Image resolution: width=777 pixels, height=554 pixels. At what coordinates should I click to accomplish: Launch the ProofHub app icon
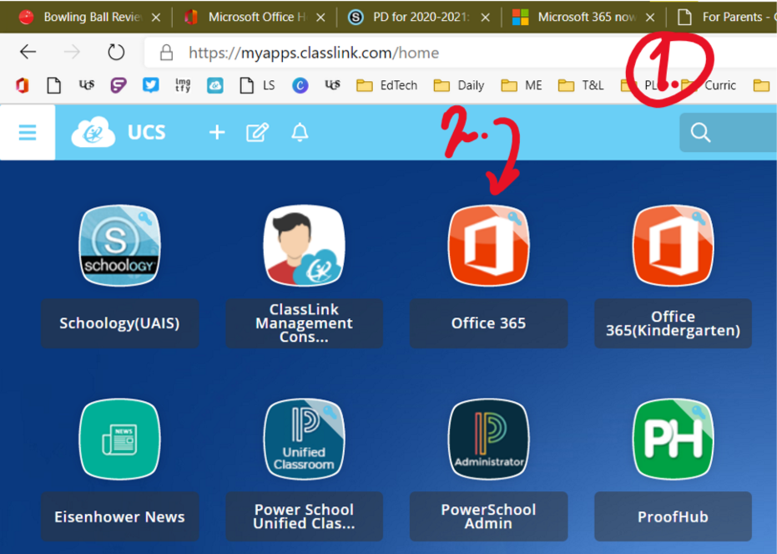[x=673, y=440]
